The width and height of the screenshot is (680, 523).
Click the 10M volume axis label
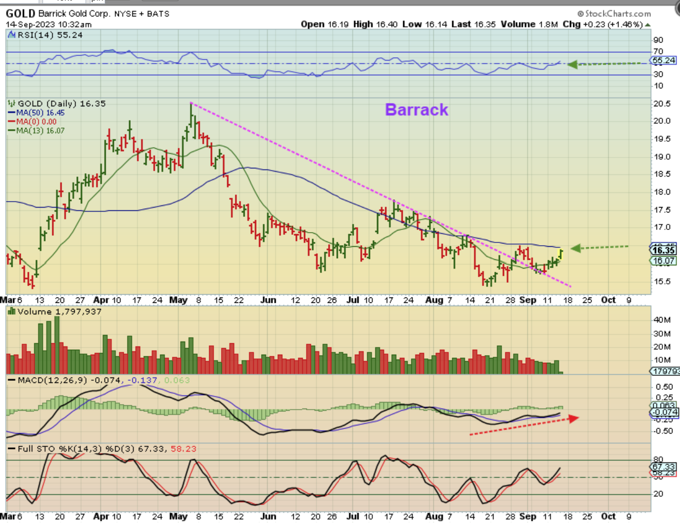pos(662,360)
